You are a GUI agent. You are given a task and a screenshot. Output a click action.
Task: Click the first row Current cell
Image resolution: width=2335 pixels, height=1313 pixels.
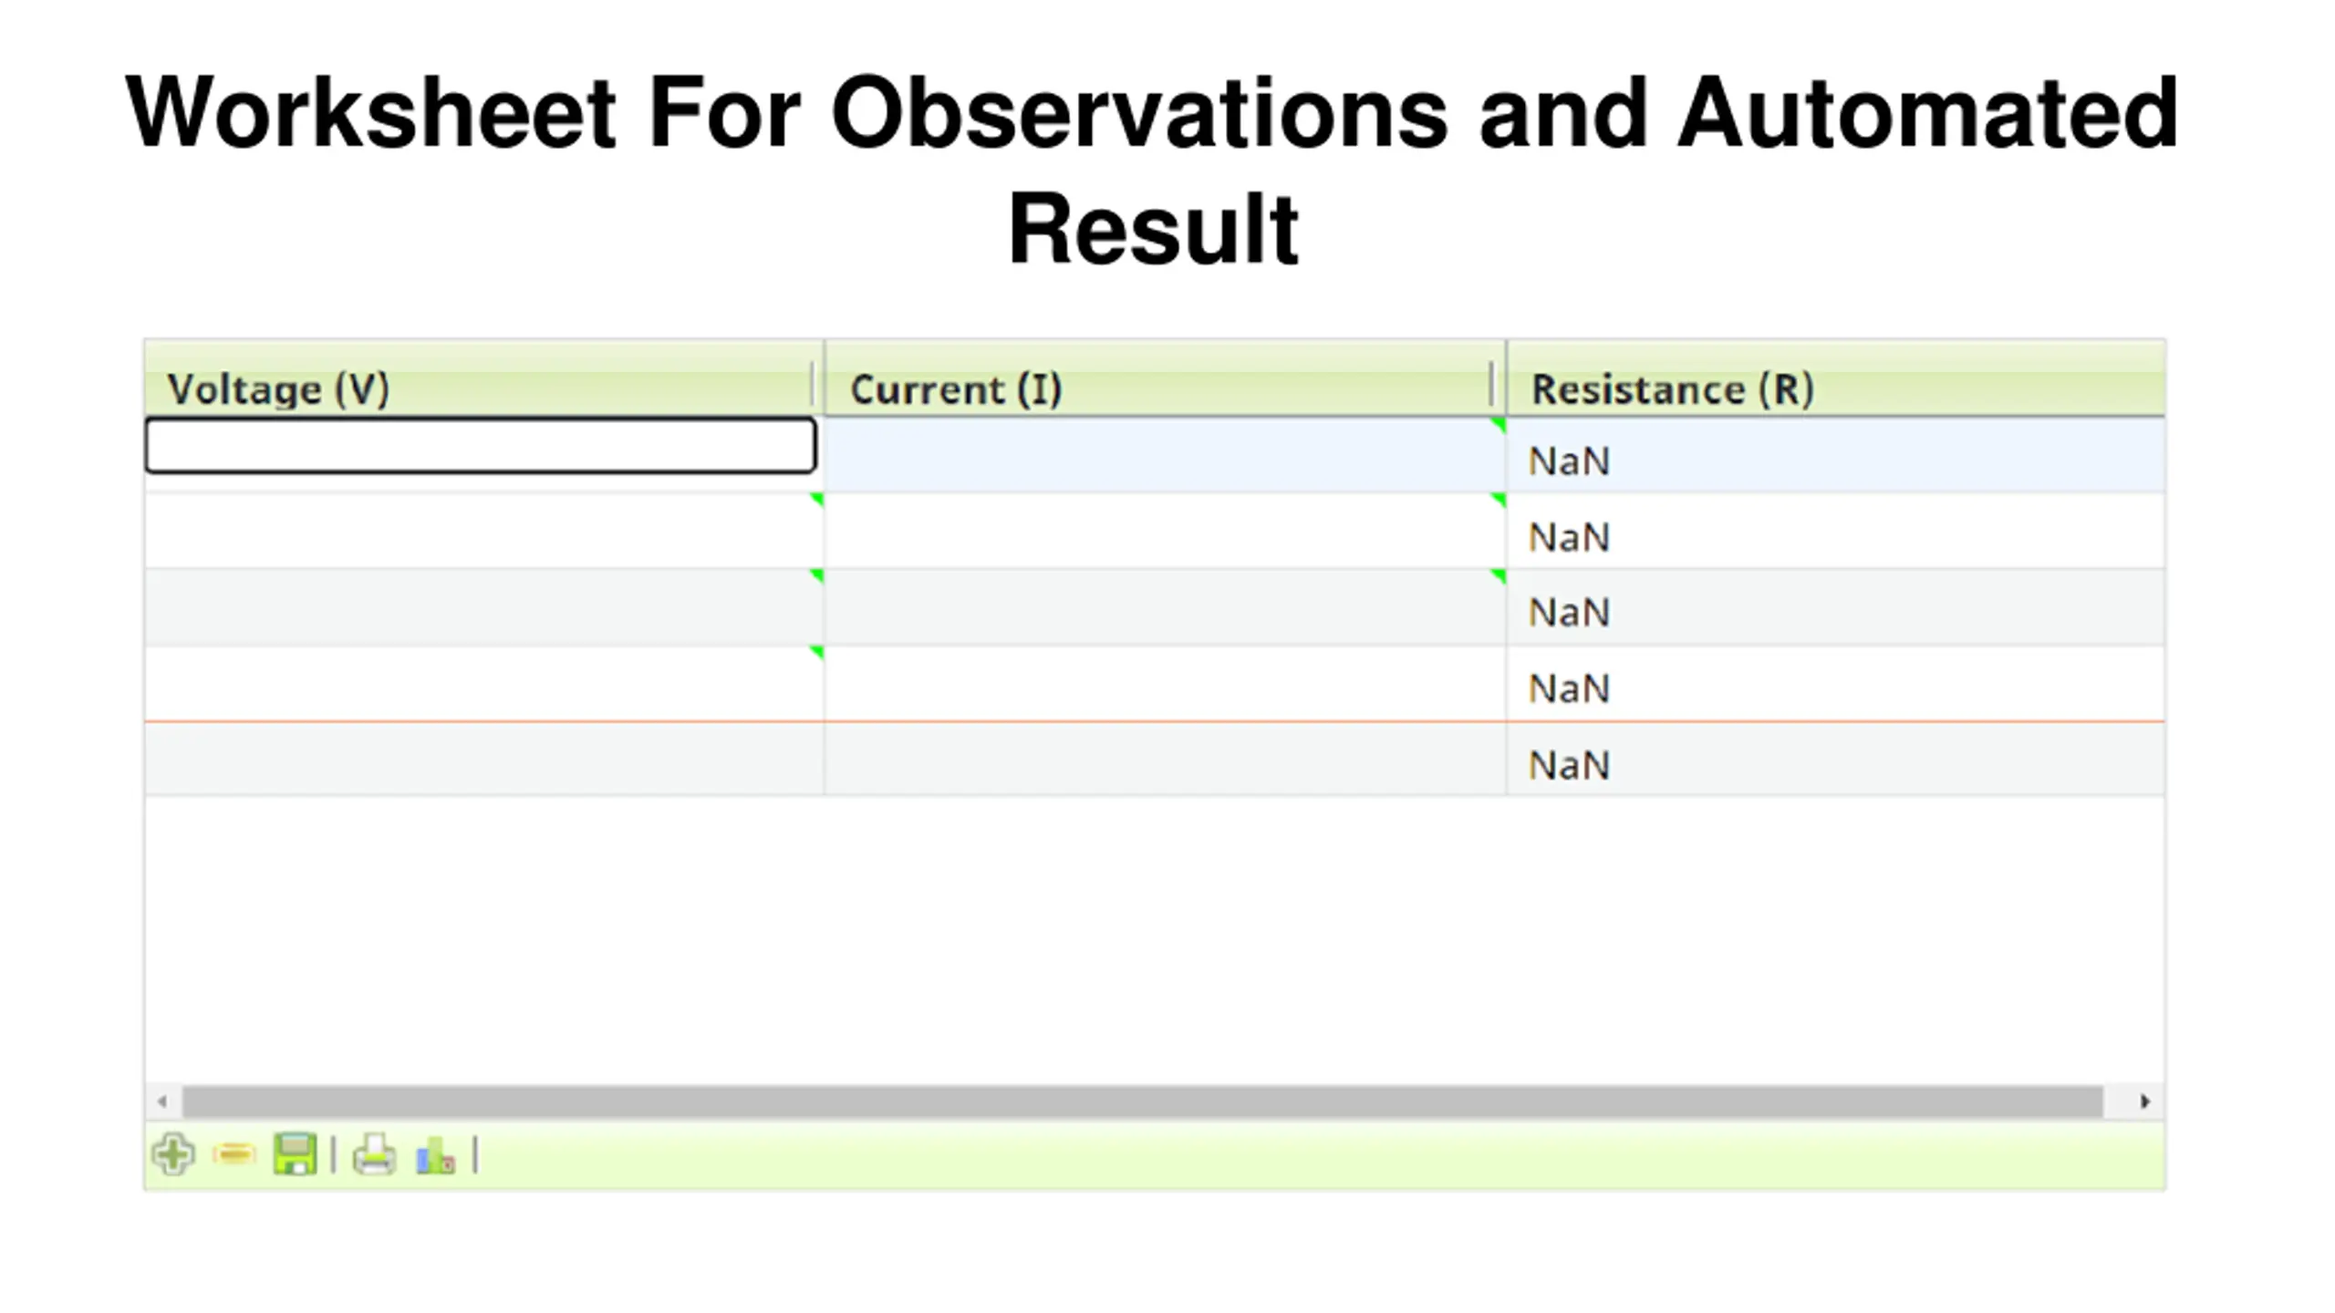point(1165,455)
